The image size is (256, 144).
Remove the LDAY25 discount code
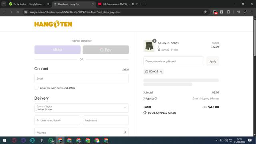[x=161, y=72]
